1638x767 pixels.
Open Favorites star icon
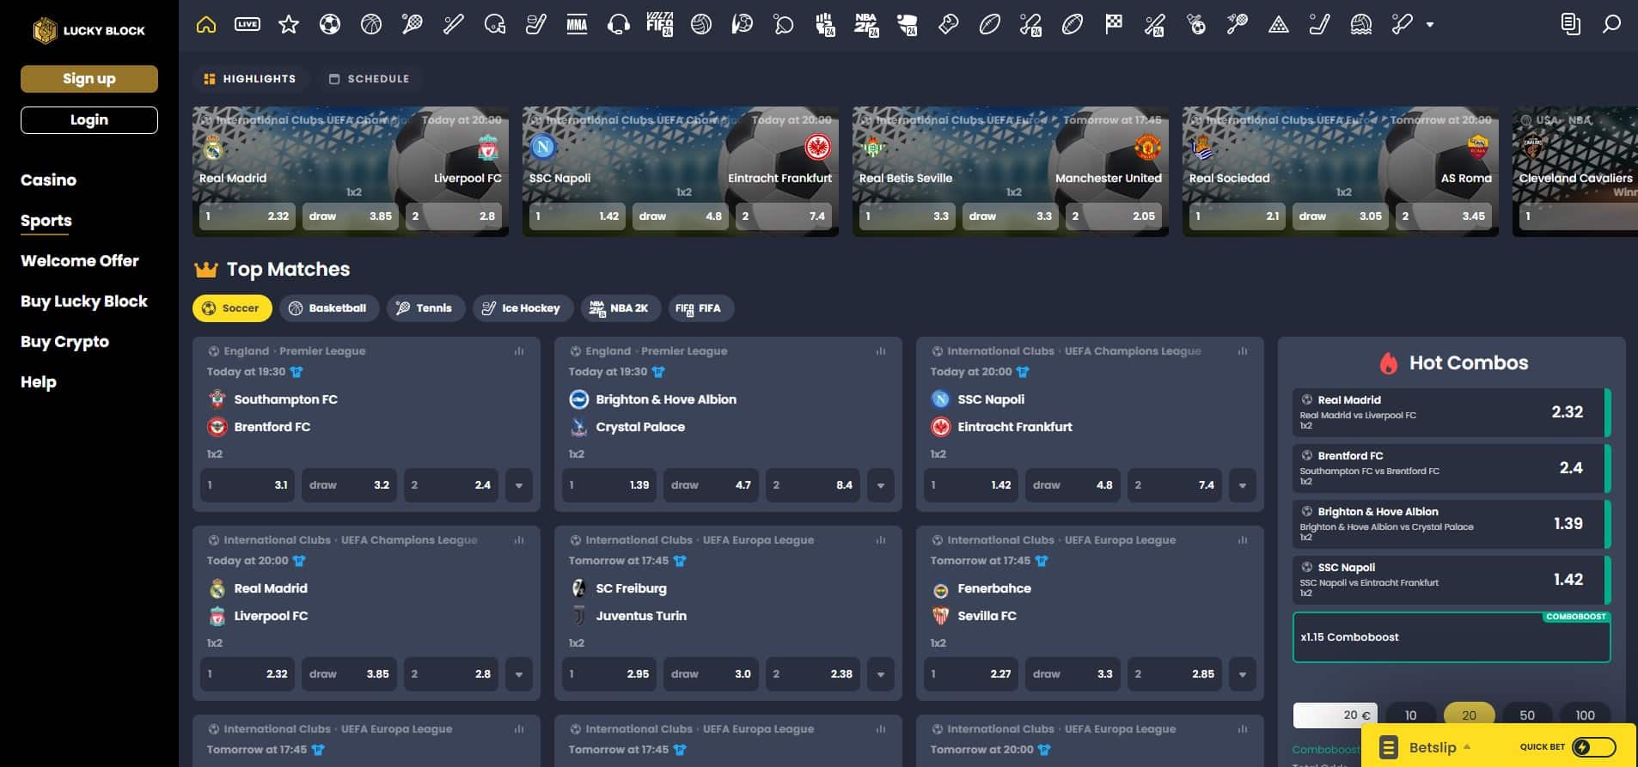(x=289, y=25)
